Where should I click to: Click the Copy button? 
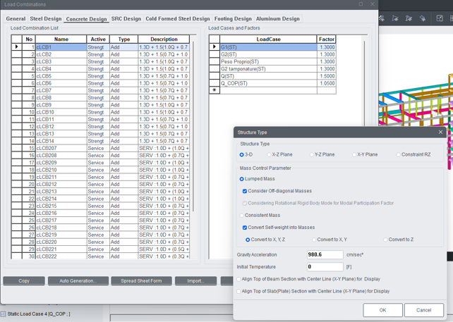(24, 280)
